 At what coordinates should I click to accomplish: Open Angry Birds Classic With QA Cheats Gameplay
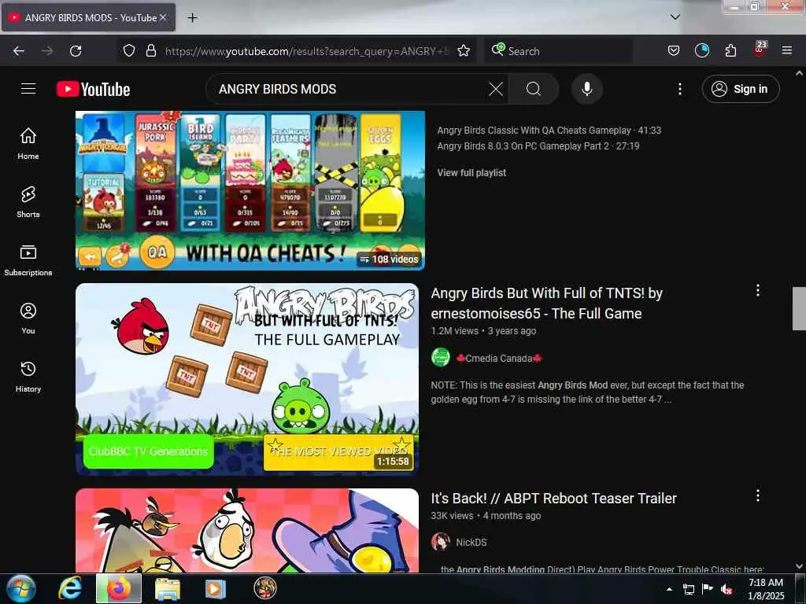[549, 131]
